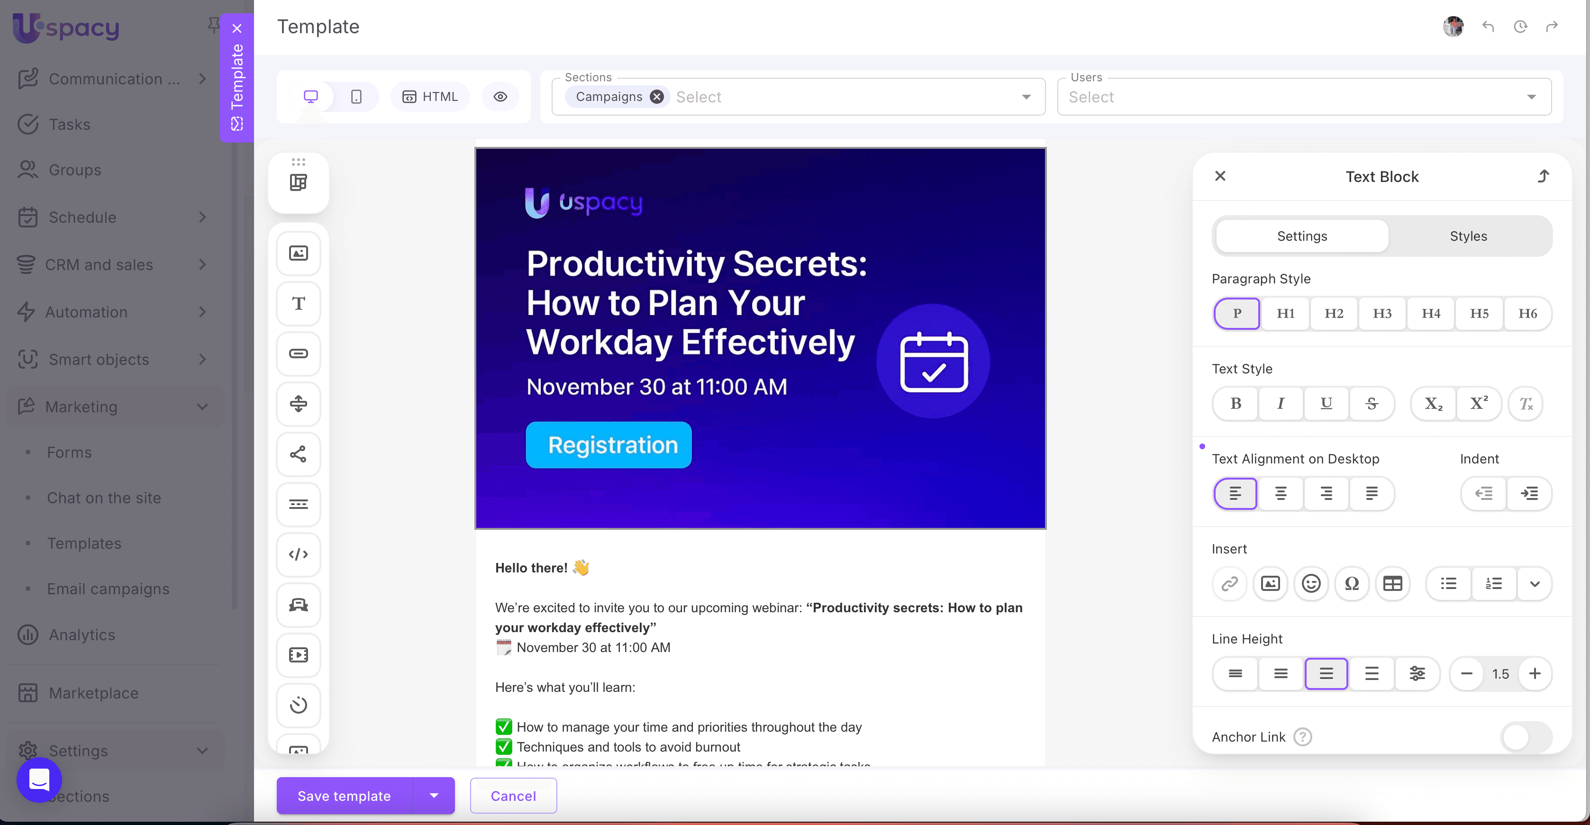Insert a table
Screen dimensions: 1590x825
pyautogui.click(x=1393, y=583)
